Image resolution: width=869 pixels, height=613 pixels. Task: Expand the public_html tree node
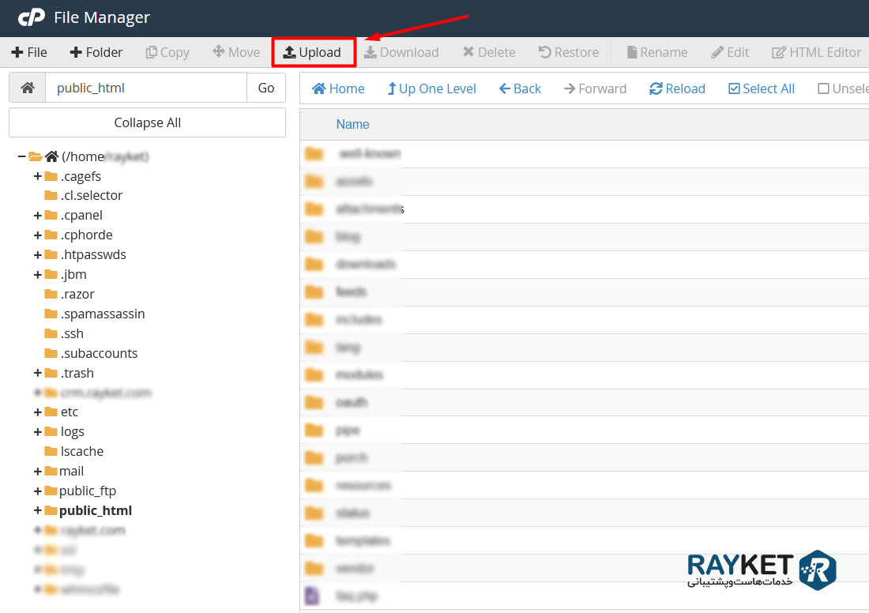coord(37,510)
